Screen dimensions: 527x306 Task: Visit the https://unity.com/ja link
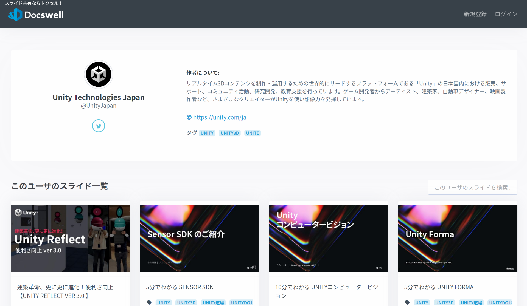(220, 117)
